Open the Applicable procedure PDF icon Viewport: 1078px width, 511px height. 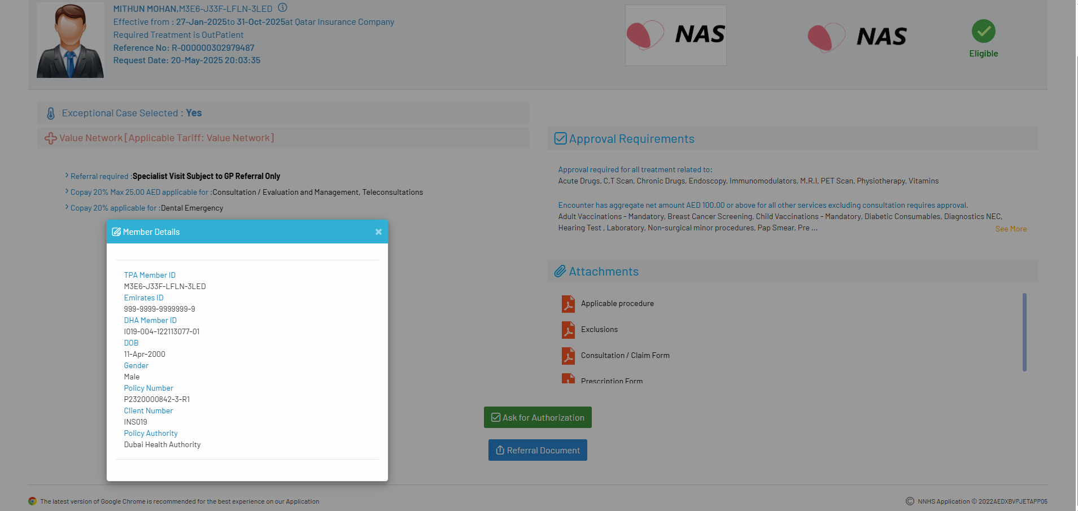(x=568, y=304)
